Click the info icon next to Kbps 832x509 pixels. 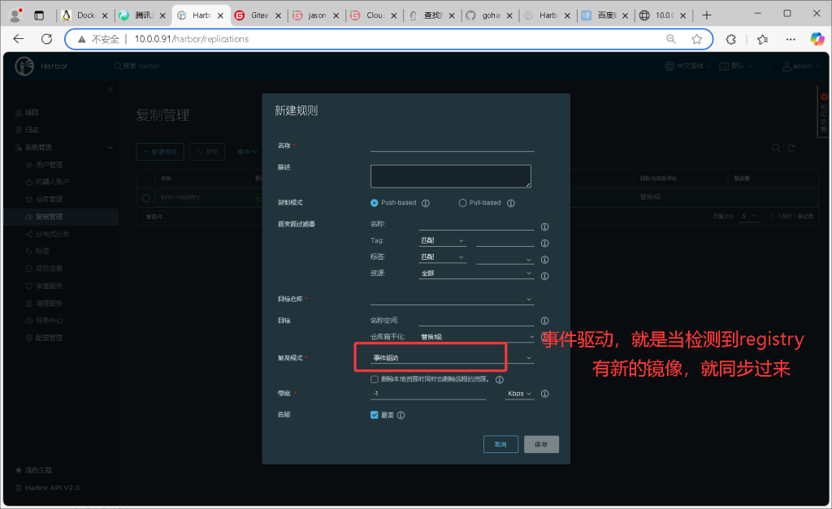pyautogui.click(x=545, y=394)
